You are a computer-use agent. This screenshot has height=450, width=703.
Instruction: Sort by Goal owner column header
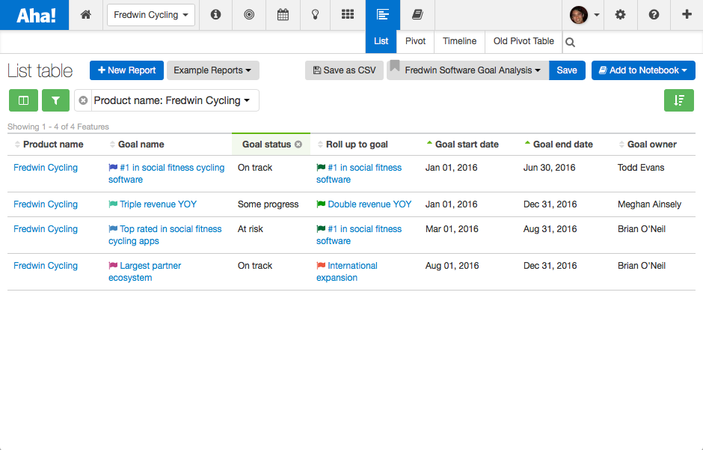point(652,145)
